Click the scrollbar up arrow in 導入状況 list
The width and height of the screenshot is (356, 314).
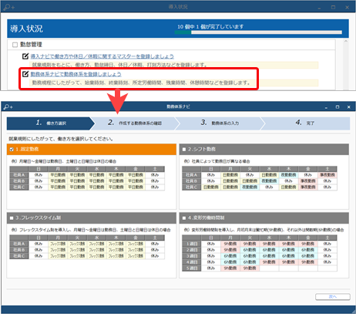point(346,41)
